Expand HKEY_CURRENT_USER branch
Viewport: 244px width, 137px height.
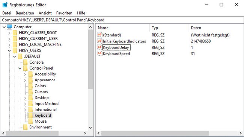coord(9,39)
